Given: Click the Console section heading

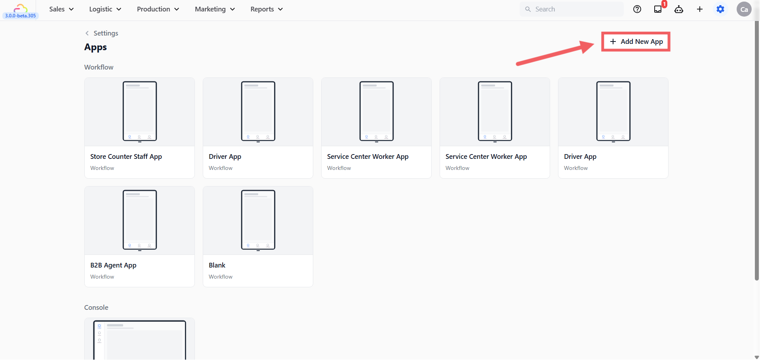Looking at the screenshot, I should point(96,307).
